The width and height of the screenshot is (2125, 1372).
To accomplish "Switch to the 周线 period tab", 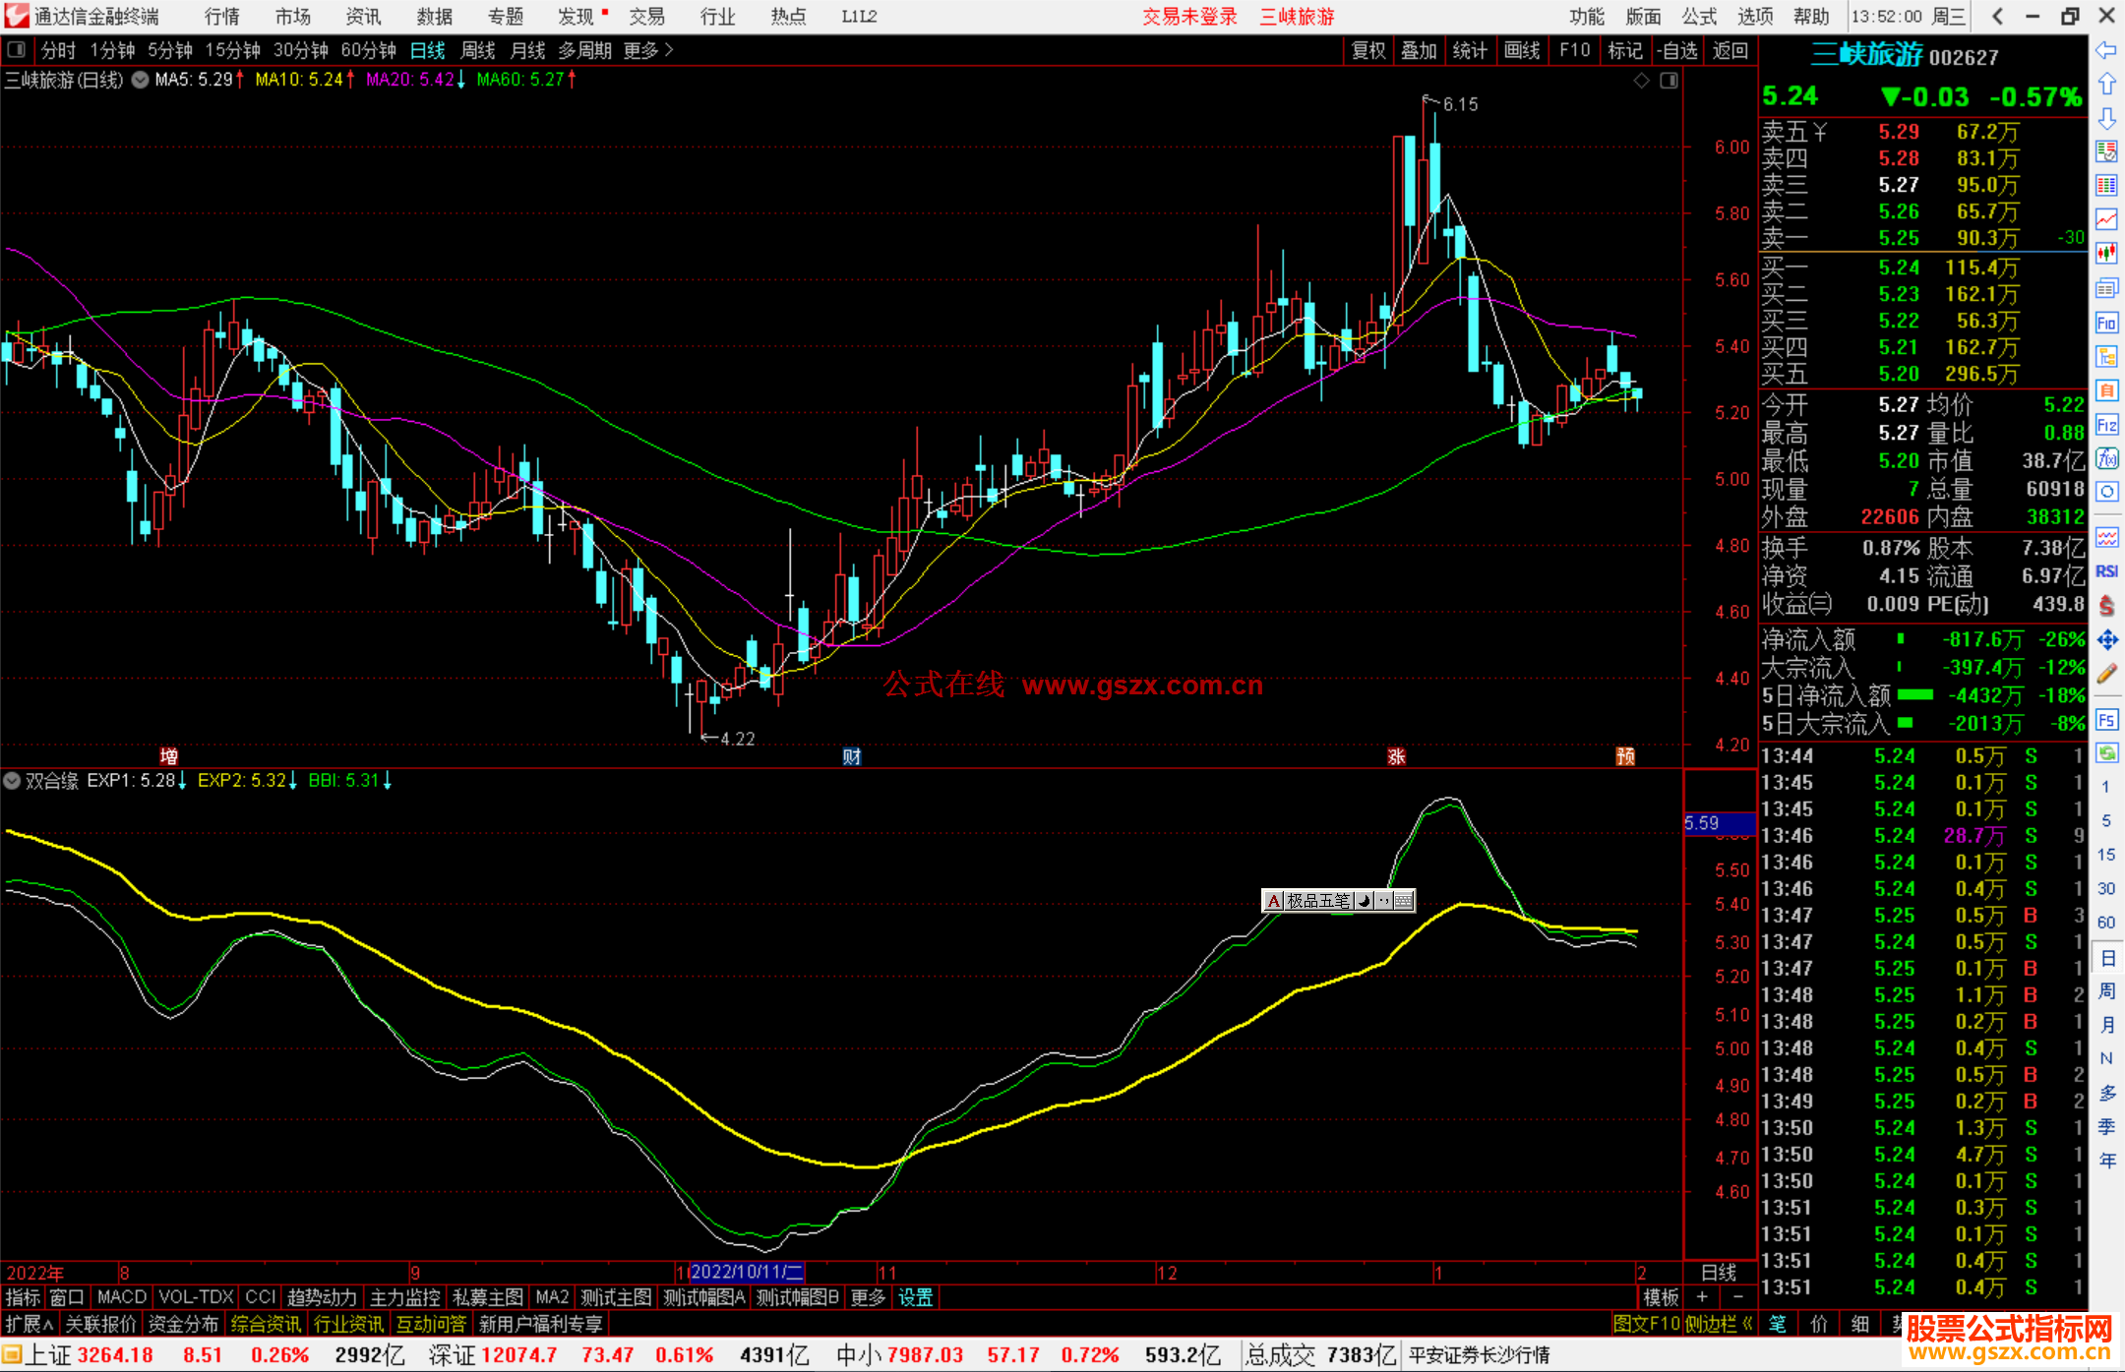I will [x=477, y=50].
